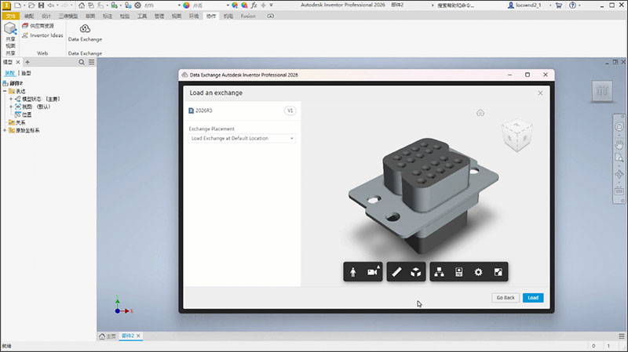Click the home view icon above the view cube
628x352 pixels.
pos(480,113)
